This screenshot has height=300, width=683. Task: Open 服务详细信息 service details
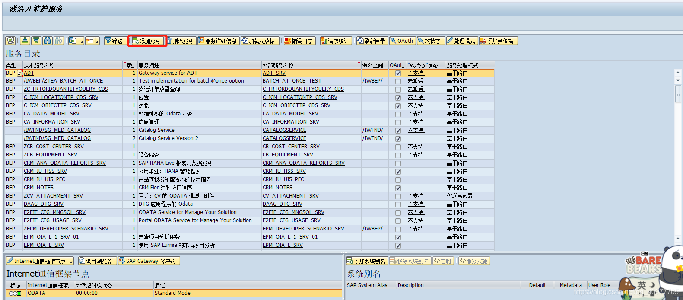218,41
